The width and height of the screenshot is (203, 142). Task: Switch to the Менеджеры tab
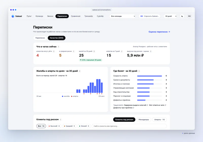(x=144, y=120)
